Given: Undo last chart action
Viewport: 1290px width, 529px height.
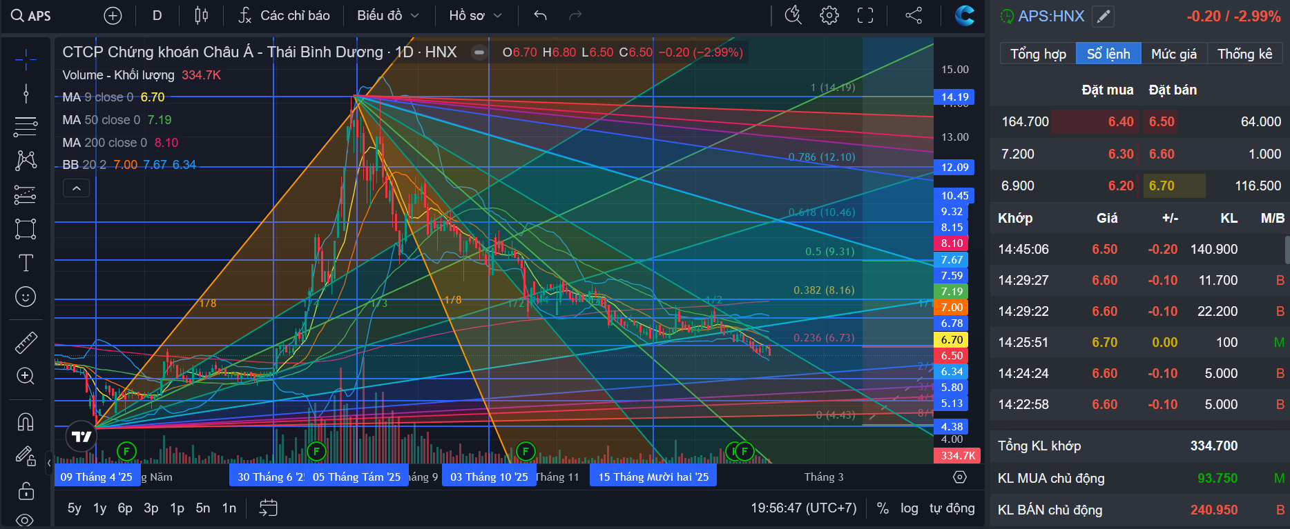Looking at the screenshot, I should point(541,15).
